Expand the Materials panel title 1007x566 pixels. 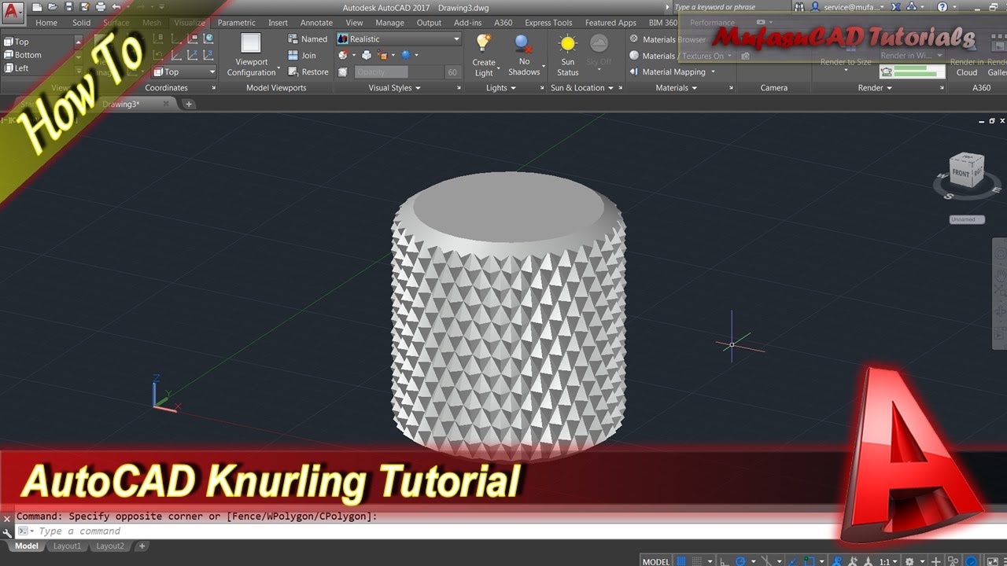676,88
